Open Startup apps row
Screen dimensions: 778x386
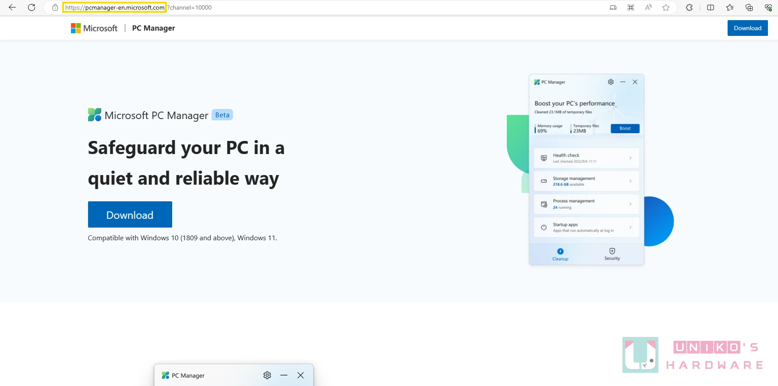(x=587, y=227)
